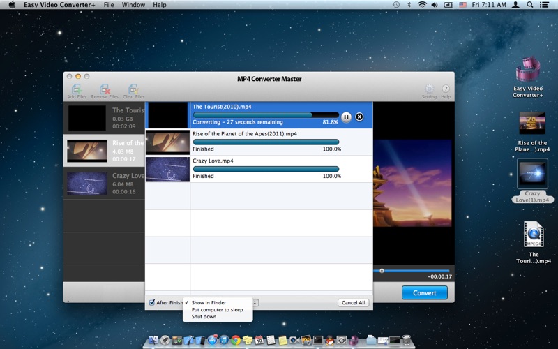This screenshot has height=349, width=558.
Task: Open the Apple menu
Action: click(x=12, y=5)
